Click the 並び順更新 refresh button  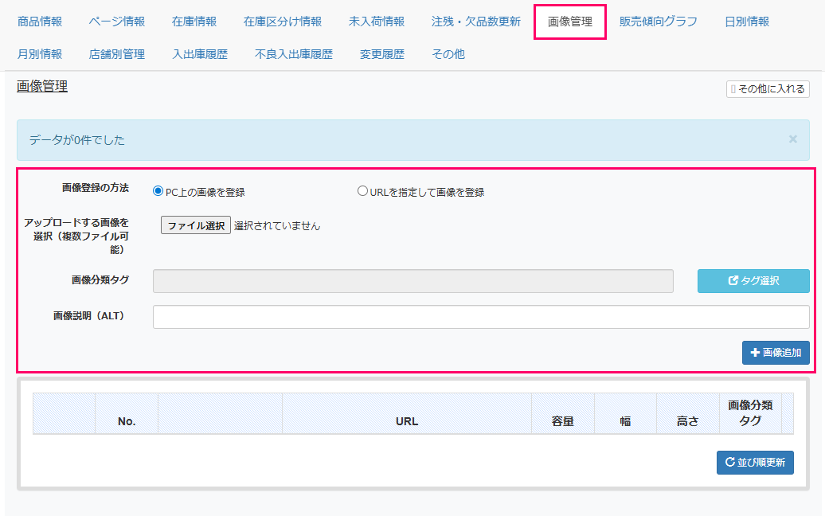[x=755, y=463]
